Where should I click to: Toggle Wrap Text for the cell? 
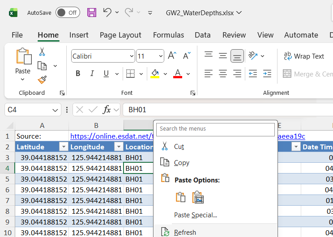click(304, 56)
